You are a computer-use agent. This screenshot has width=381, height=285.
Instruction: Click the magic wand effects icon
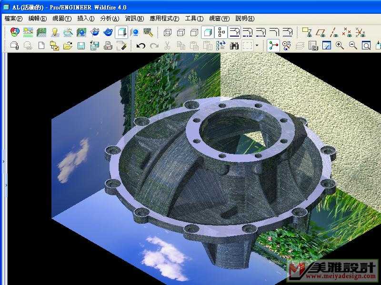[x=68, y=32]
